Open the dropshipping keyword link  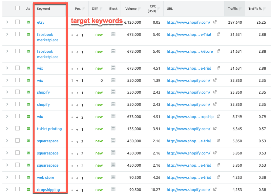48,190
